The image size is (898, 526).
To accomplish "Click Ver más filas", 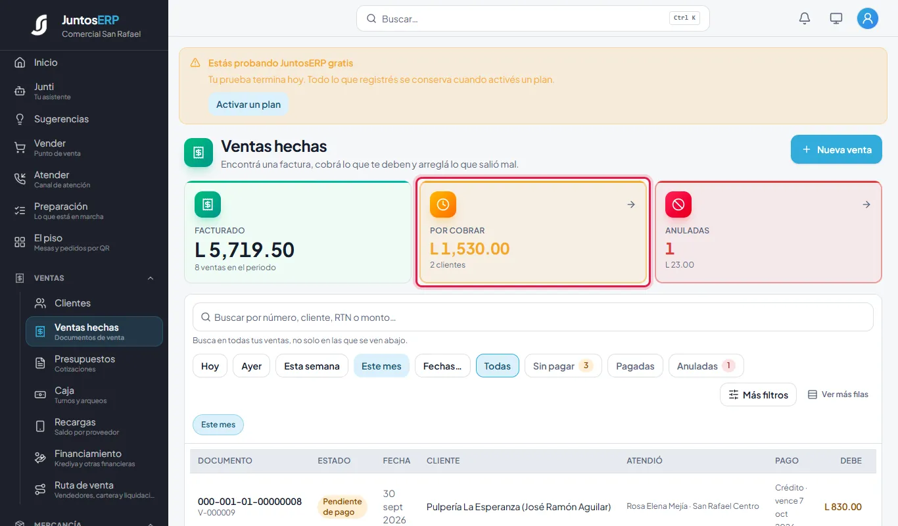I will 838,394.
